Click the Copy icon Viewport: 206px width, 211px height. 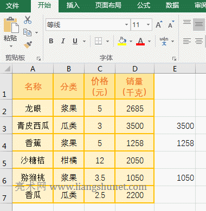tap(27, 32)
